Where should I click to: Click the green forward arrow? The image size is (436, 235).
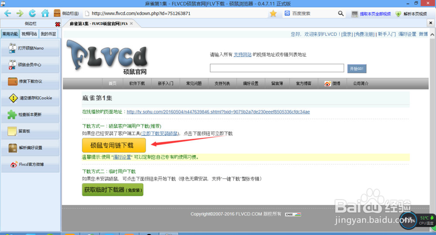click(20, 13)
